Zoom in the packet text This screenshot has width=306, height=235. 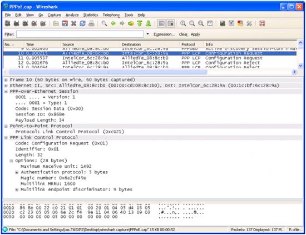183,23
